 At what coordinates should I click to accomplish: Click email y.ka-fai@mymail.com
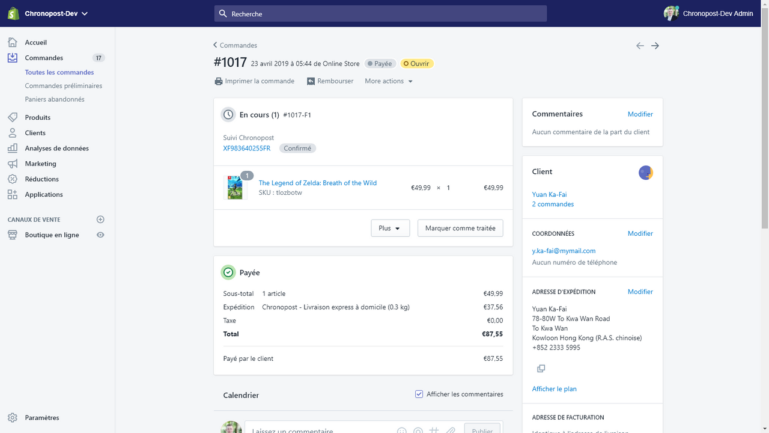pos(564,251)
